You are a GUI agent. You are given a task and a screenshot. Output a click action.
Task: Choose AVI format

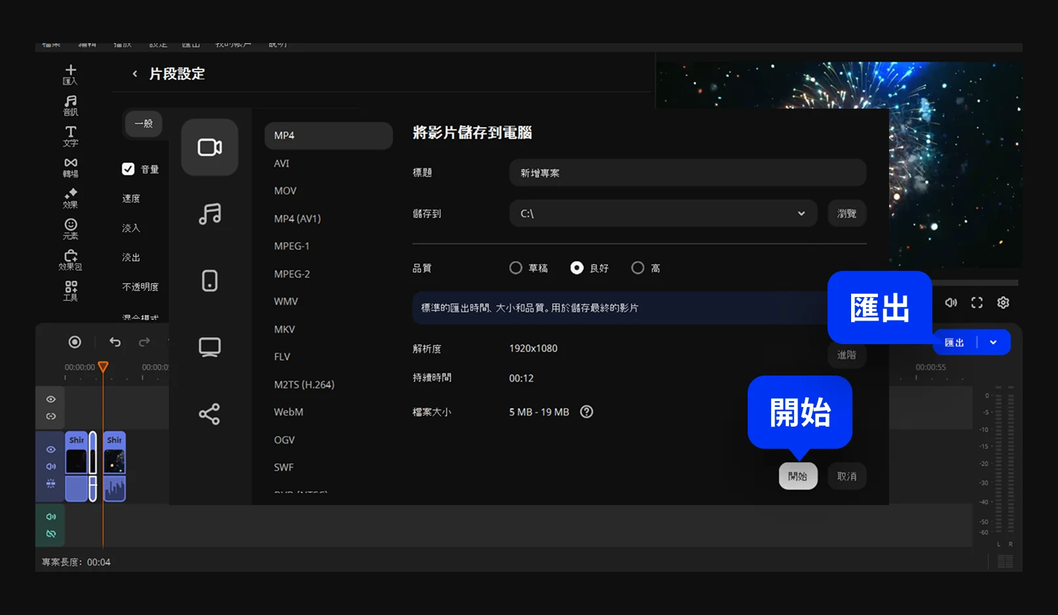[282, 164]
